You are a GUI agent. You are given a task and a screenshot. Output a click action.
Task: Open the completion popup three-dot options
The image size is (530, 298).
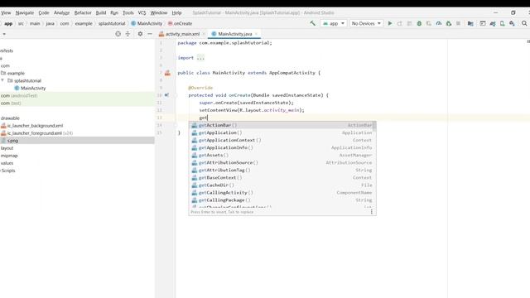tap(372, 212)
